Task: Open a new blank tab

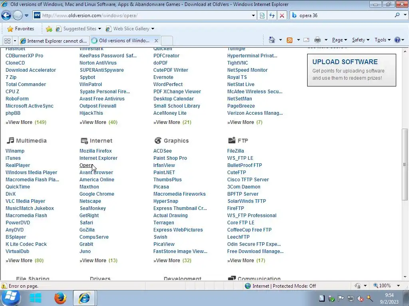Action: [167, 41]
